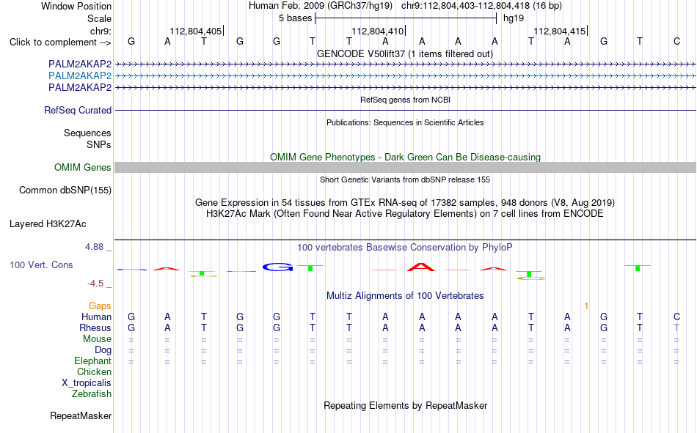The width and height of the screenshot is (697, 433).
Task: Click base C in the complement sequence row
Action: (x=676, y=42)
